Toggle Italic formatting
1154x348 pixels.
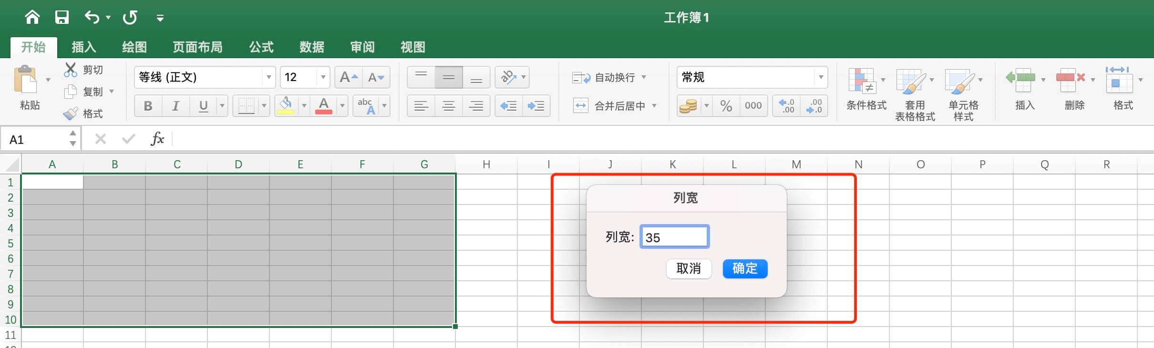pyautogui.click(x=175, y=106)
